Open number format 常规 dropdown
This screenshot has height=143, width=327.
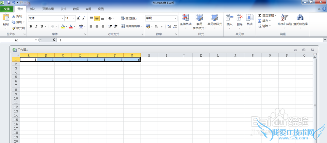176,18
